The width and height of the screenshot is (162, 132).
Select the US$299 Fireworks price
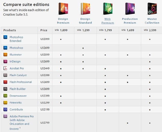pos(45,103)
